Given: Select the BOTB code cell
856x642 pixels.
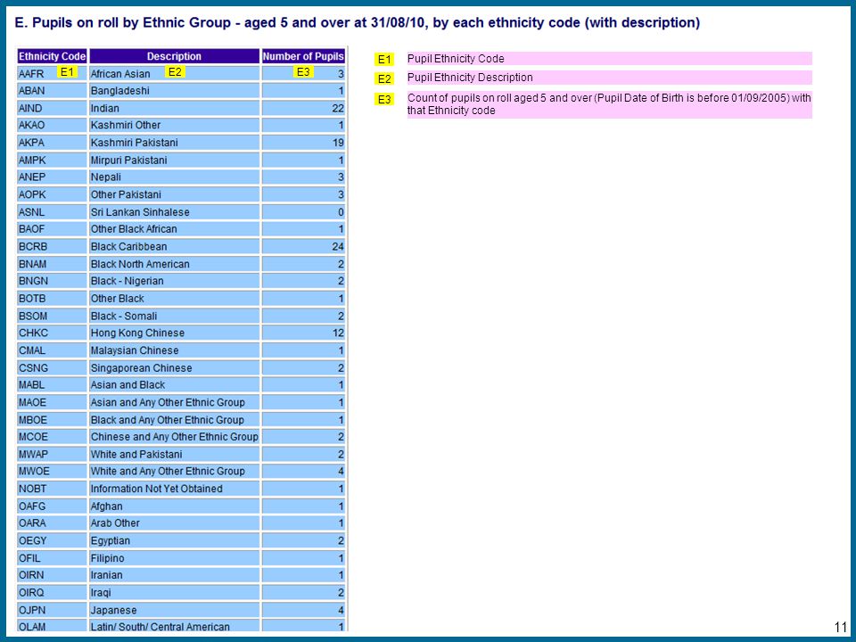Looking at the screenshot, I should pos(52,298).
